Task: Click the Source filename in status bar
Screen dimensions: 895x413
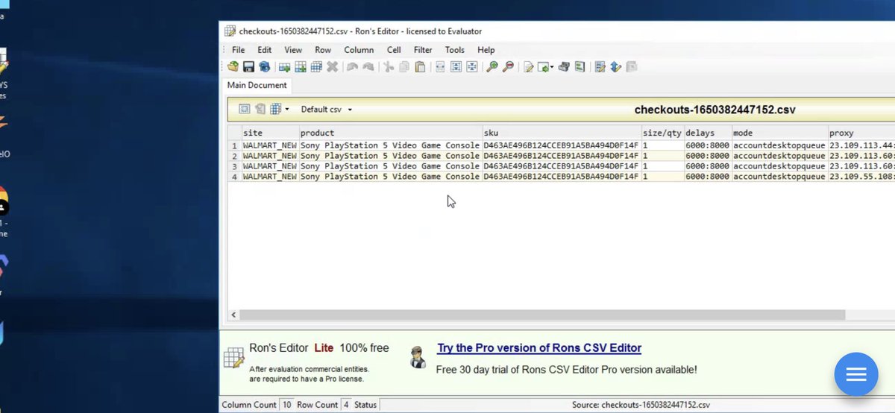Action: pos(641,405)
